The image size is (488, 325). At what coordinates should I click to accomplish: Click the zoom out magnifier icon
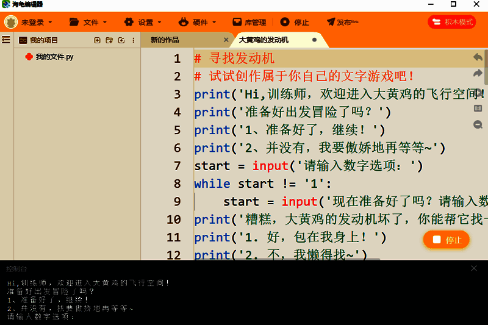pyautogui.click(x=478, y=124)
